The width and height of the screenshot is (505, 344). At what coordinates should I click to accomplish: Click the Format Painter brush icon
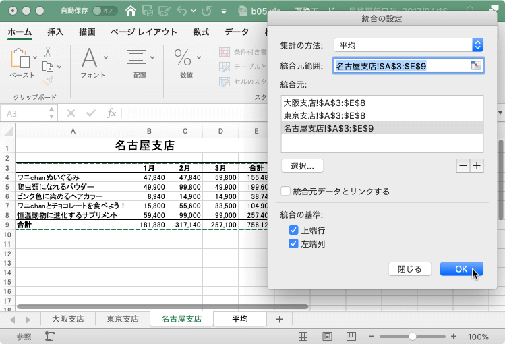[48, 81]
